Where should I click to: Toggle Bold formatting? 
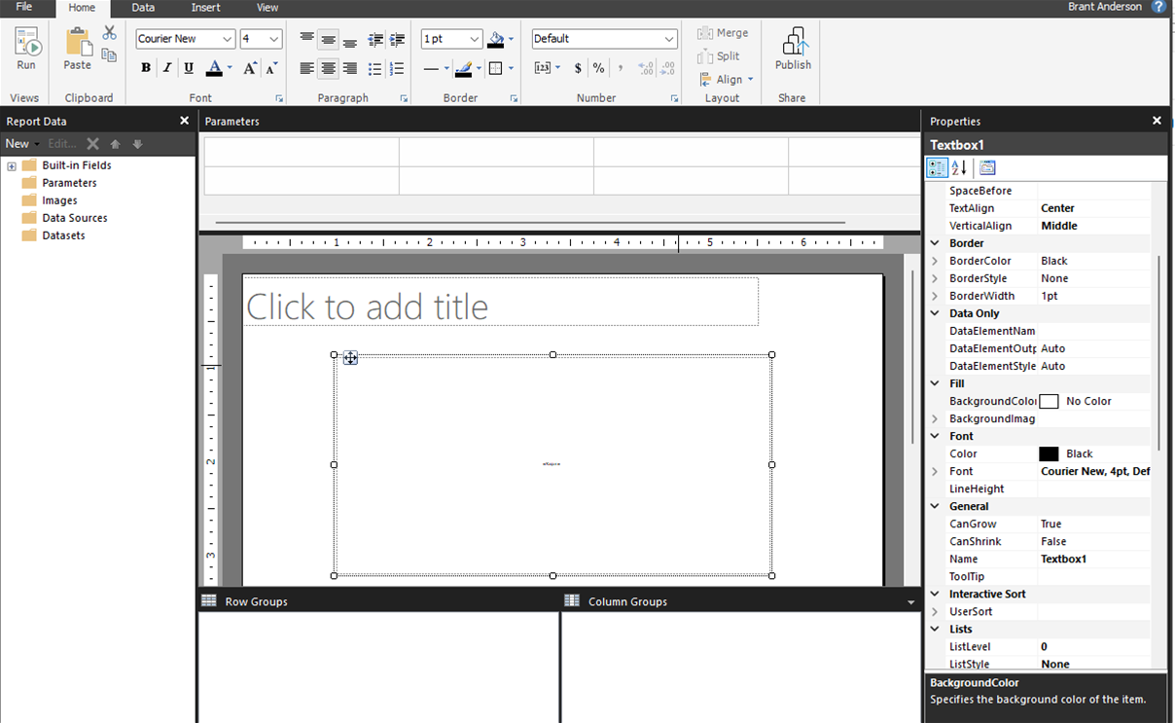(146, 68)
